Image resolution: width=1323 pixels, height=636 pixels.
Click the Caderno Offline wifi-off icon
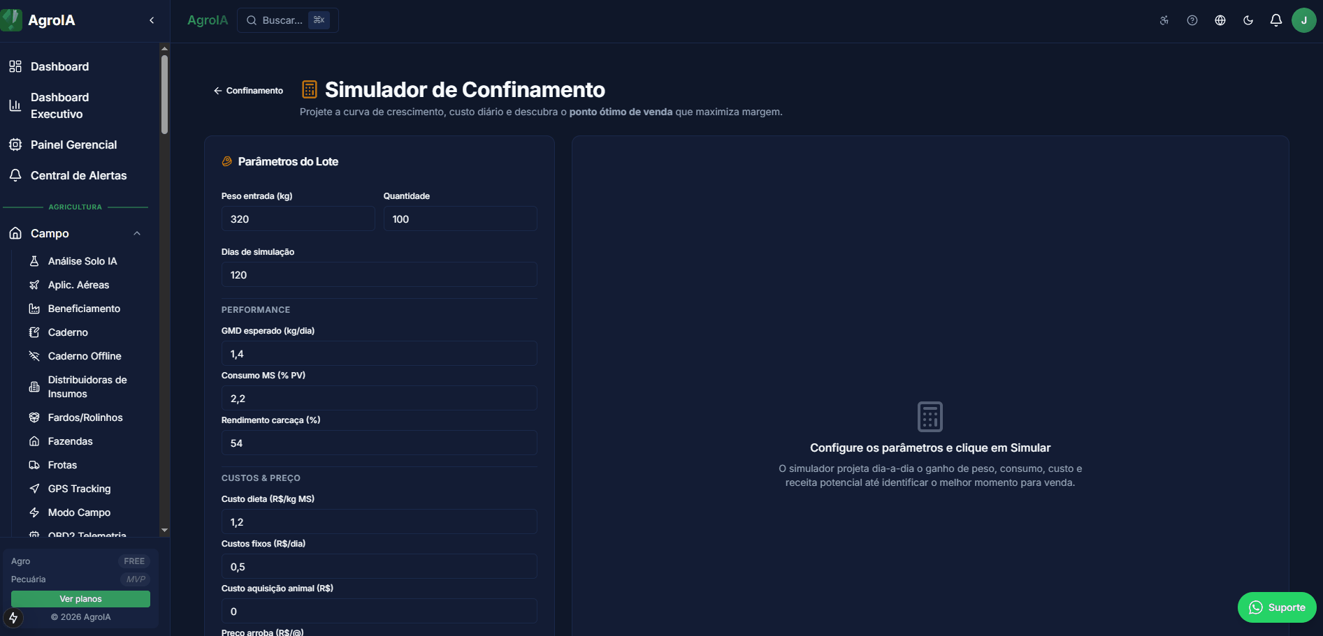click(34, 356)
